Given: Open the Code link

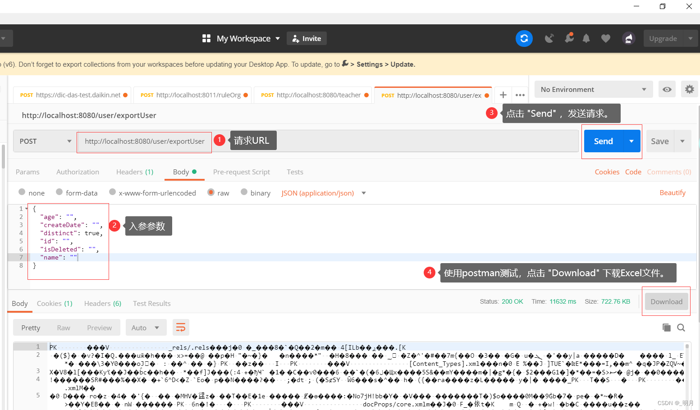Looking at the screenshot, I should pos(633,172).
